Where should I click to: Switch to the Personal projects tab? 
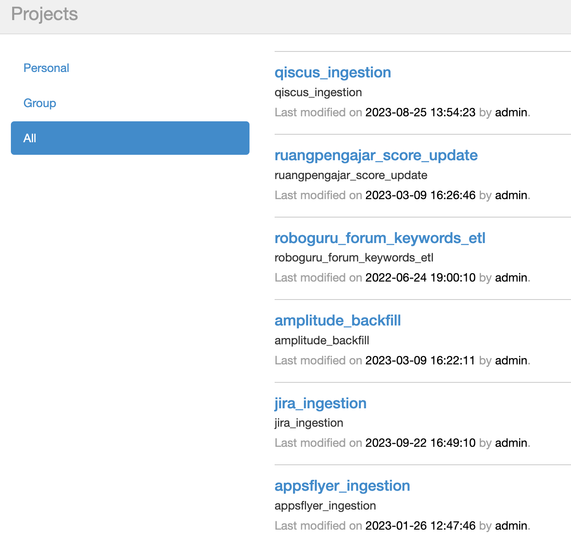tap(46, 68)
